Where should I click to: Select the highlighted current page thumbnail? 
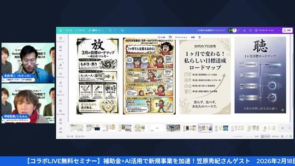[205, 128]
